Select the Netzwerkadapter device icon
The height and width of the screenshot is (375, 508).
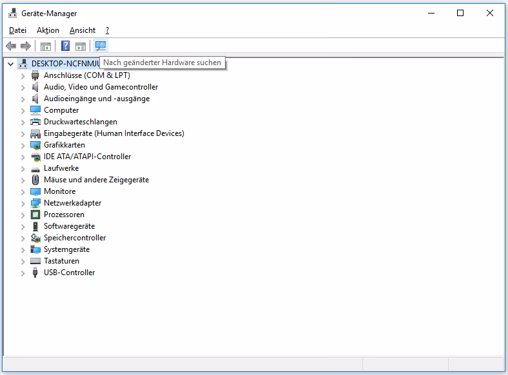(x=35, y=203)
